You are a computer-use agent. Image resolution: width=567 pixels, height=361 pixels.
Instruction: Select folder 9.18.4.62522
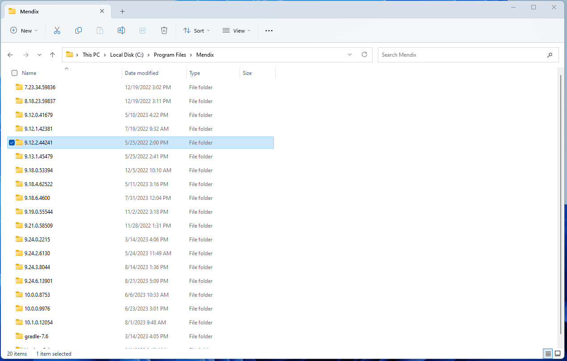141,184
